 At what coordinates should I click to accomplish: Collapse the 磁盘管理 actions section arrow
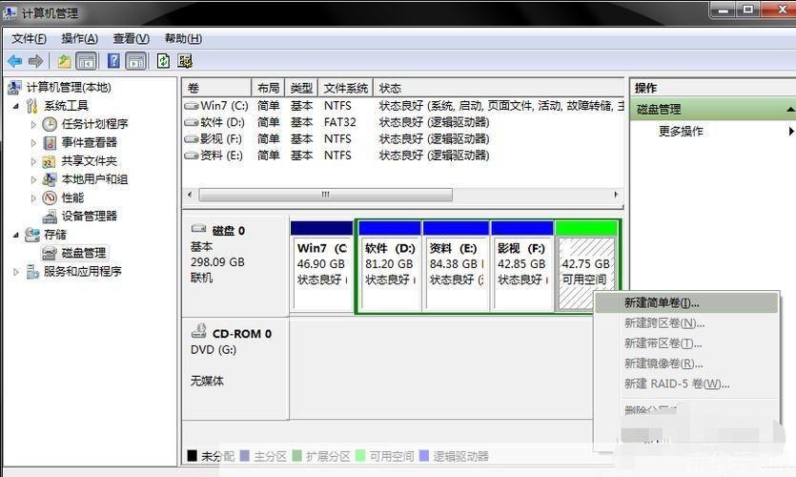(790, 109)
